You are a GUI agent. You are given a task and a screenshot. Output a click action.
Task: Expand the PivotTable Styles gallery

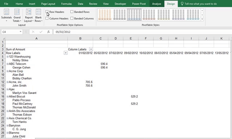pyautogui.click(x=202, y=19)
